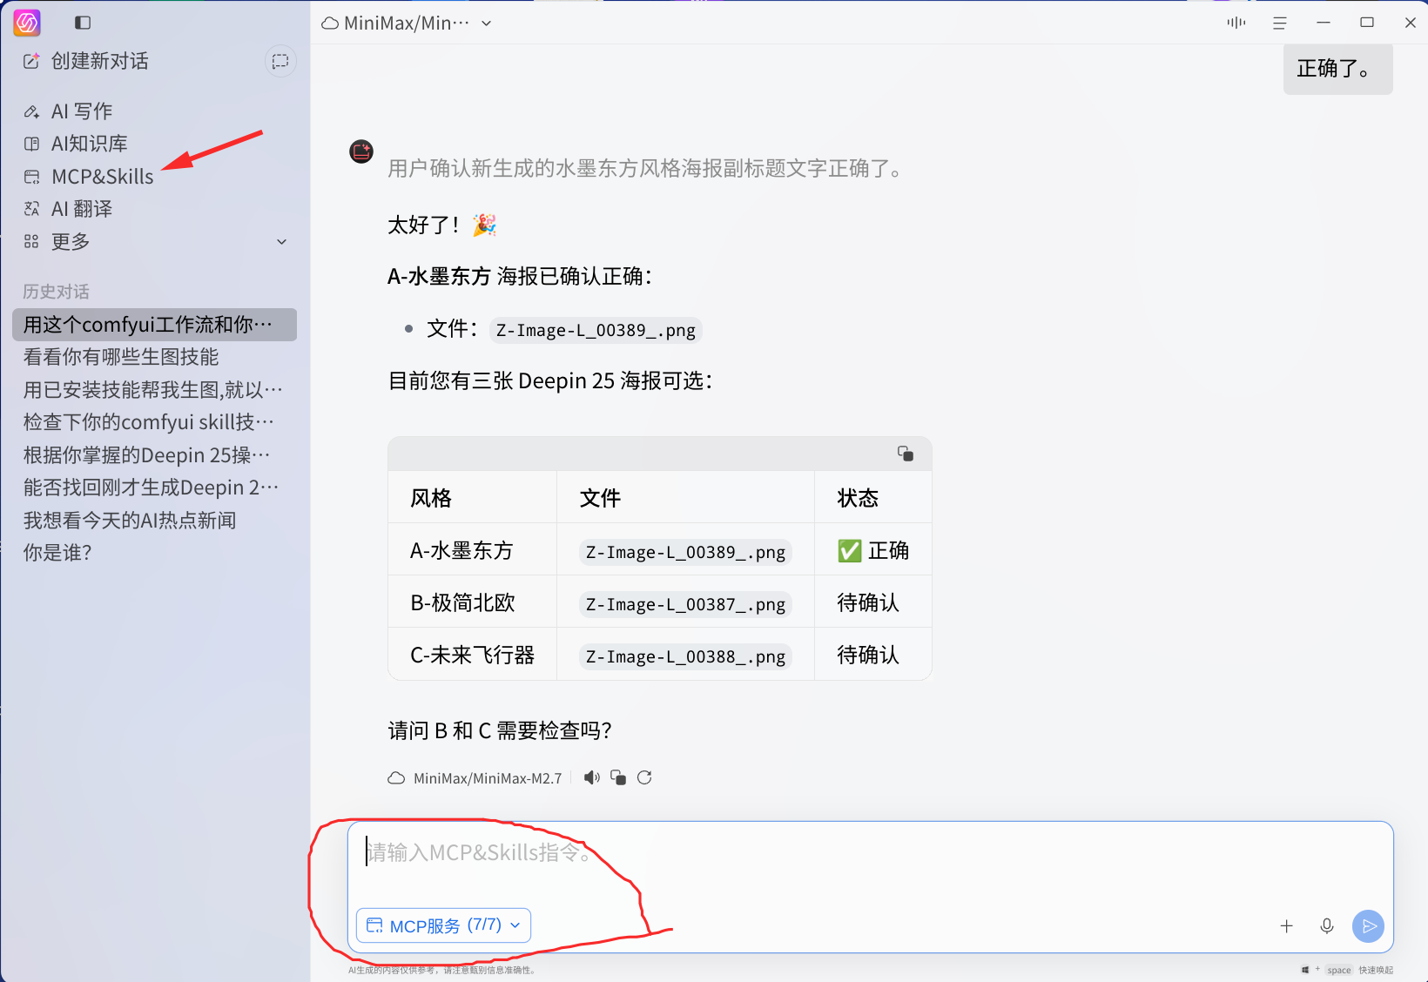Minimize the window
Viewport: 1428px width, 982px height.
[1324, 23]
